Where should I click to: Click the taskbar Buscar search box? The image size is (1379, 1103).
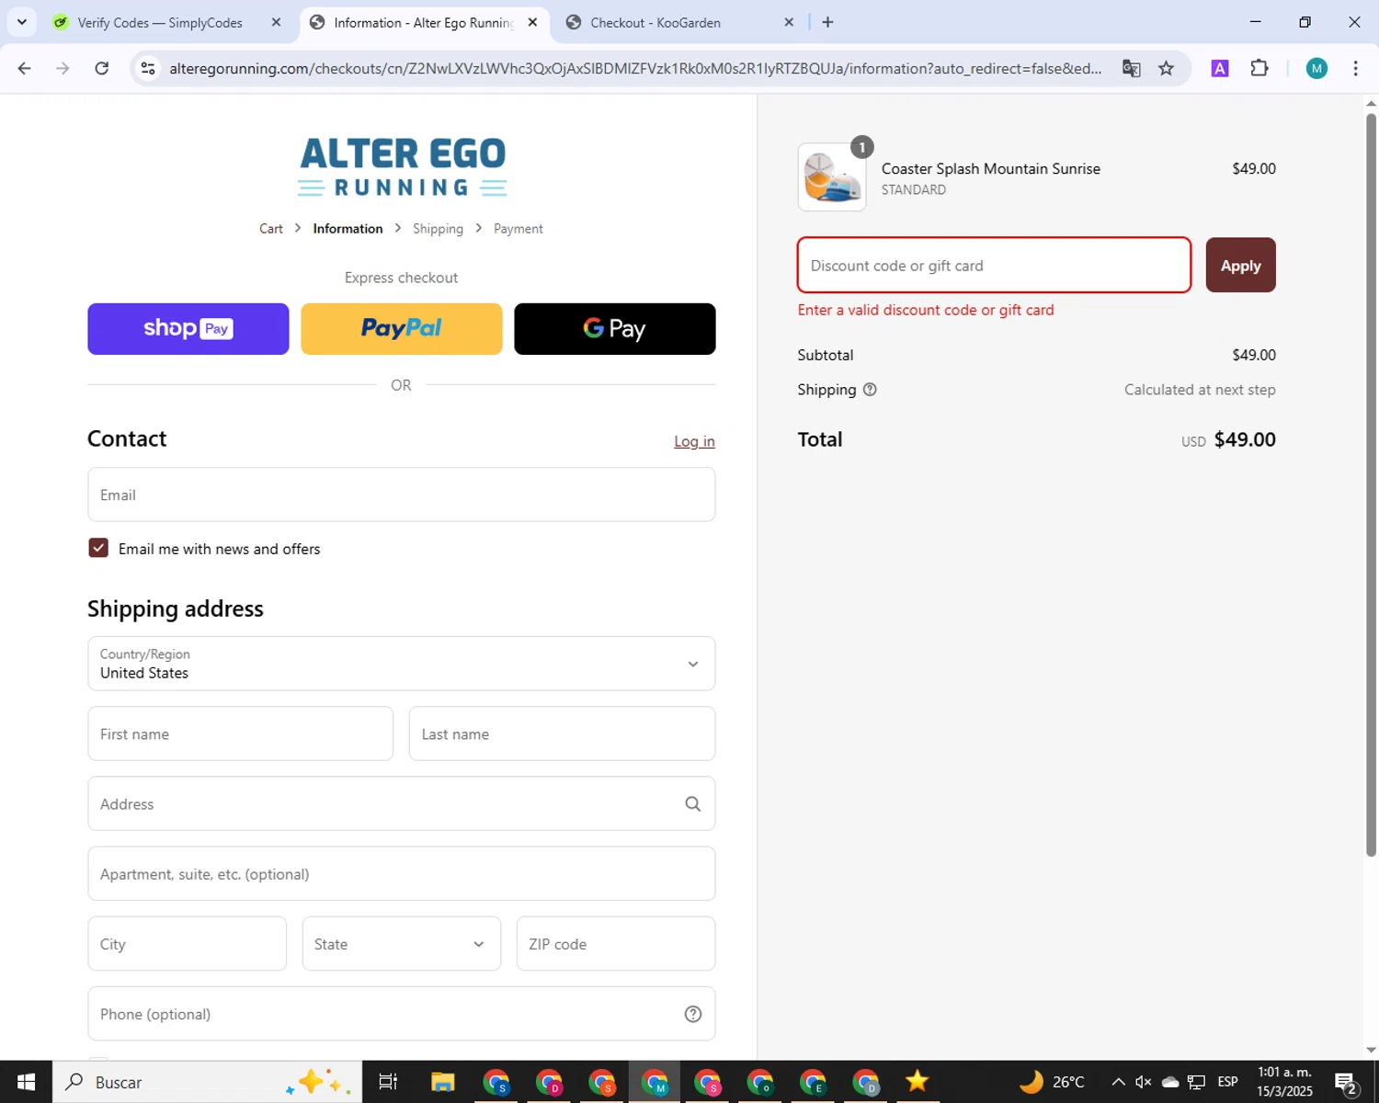[x=207, y=1082]
